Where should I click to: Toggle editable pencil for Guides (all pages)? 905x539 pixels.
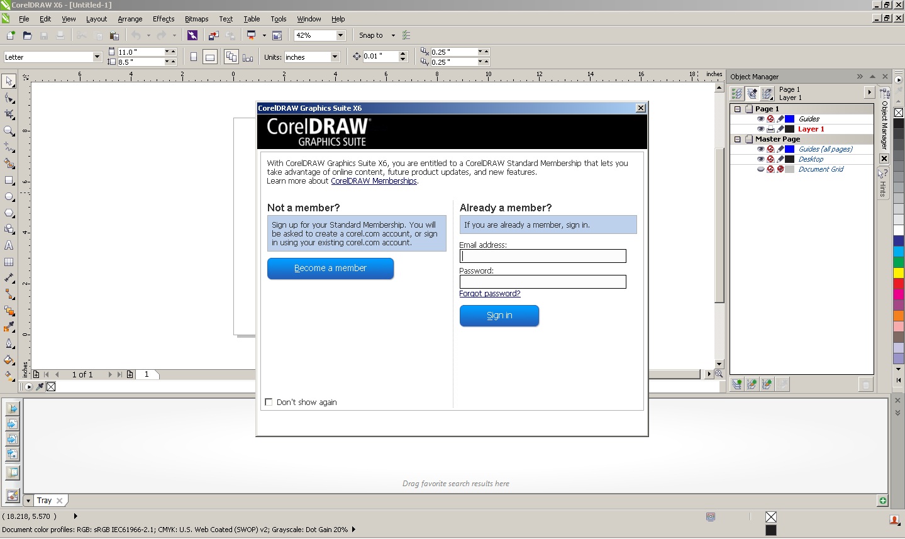780,149
